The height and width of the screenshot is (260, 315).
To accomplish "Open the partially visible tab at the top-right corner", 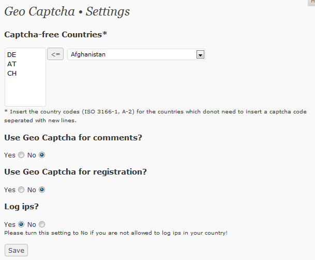I will 311,3.
